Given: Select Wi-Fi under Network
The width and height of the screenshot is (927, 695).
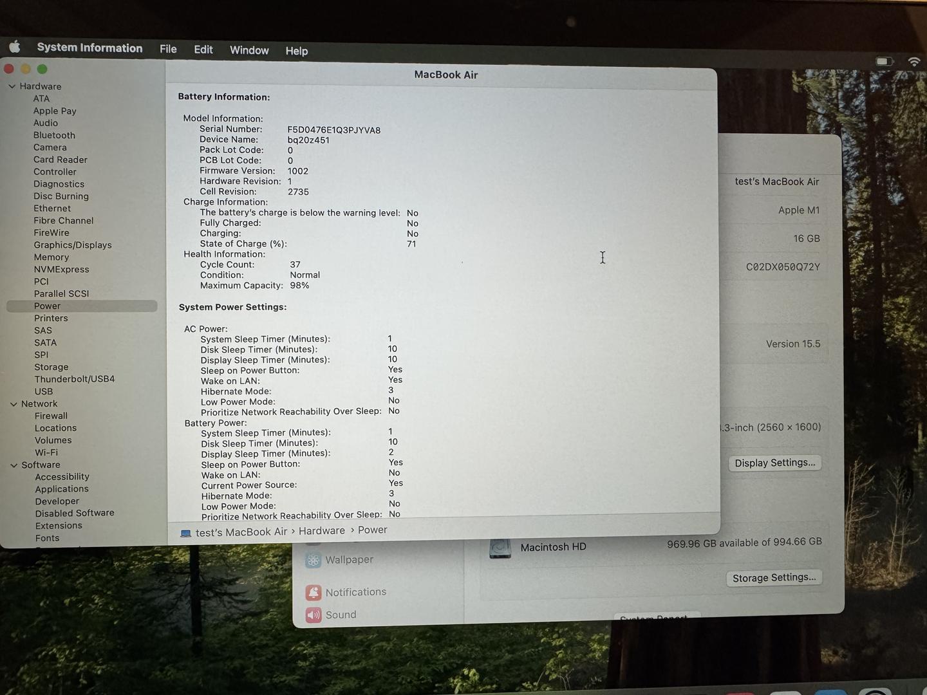Looking at the screenshot, I should [46, 452].
